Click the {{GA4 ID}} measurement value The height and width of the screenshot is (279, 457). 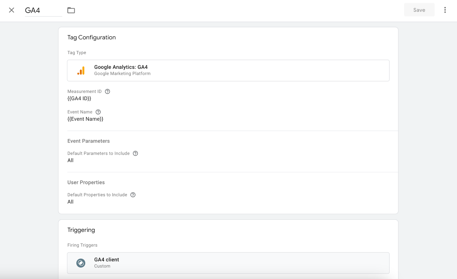[x=79, y=98]
